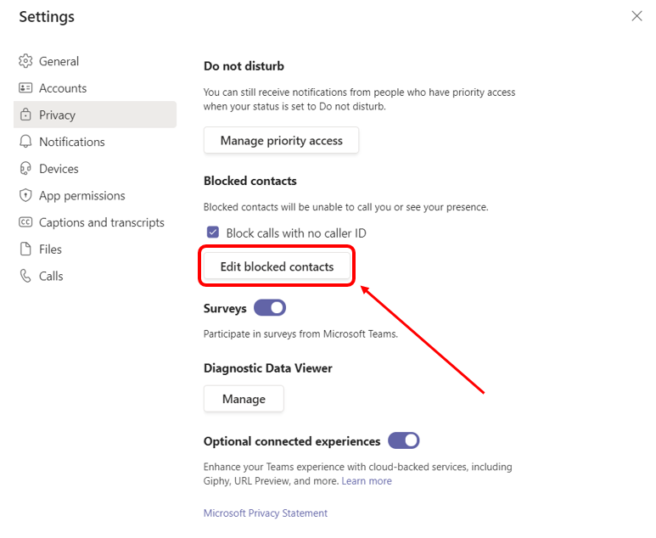Click the Privacy lock icon

25,115
